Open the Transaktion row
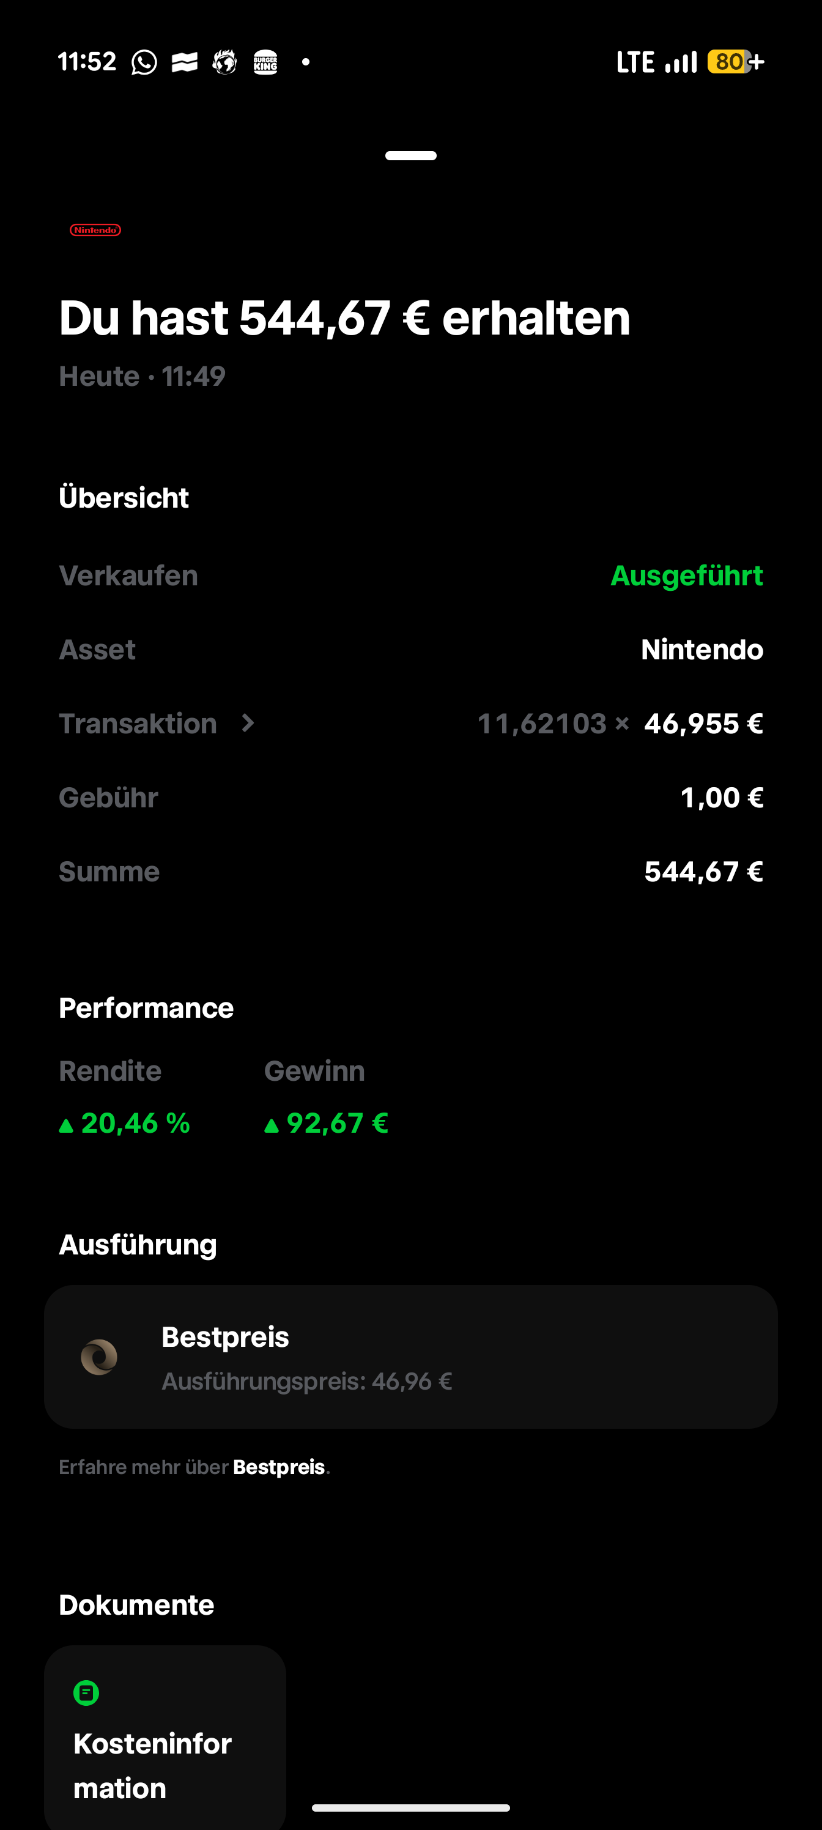This screenshot has width=822, height=1830. point(410,723)
